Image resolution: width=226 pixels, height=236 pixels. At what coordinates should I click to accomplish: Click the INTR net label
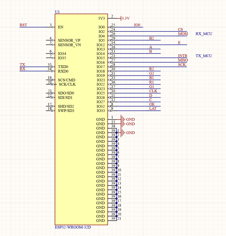tap(183, 56)
